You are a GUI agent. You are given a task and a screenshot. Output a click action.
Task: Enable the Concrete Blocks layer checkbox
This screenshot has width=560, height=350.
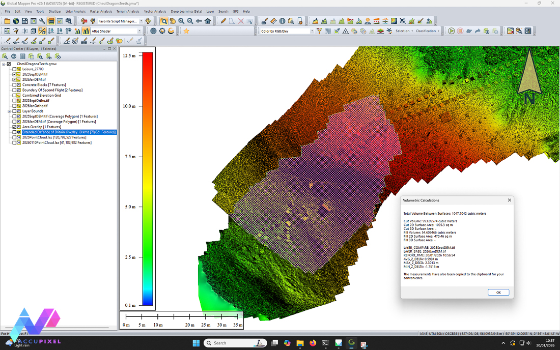click(x=14, y=85)
